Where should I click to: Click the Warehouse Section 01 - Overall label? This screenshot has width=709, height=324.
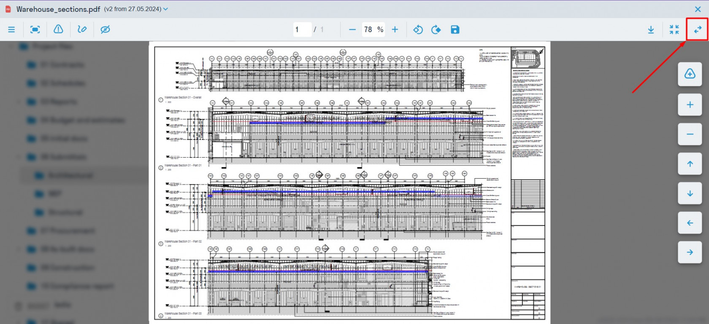point(183,97)
